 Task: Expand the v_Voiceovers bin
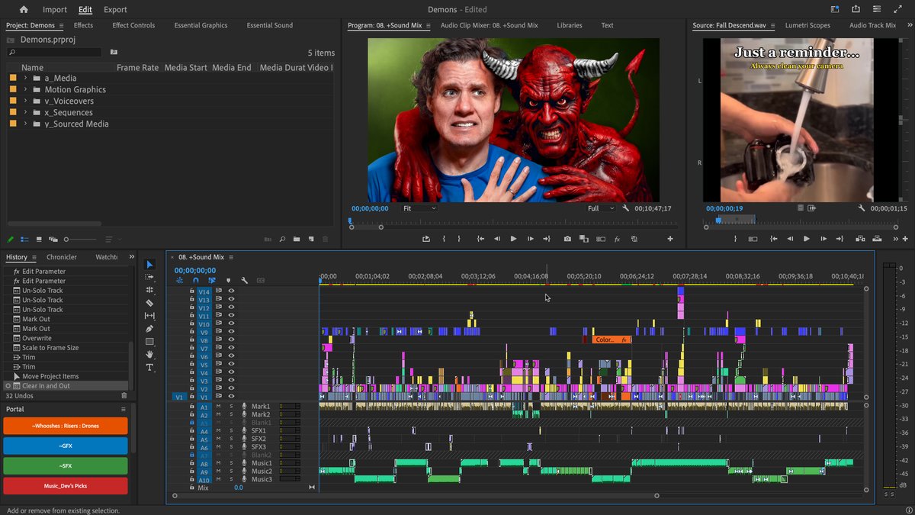point(25,101)
